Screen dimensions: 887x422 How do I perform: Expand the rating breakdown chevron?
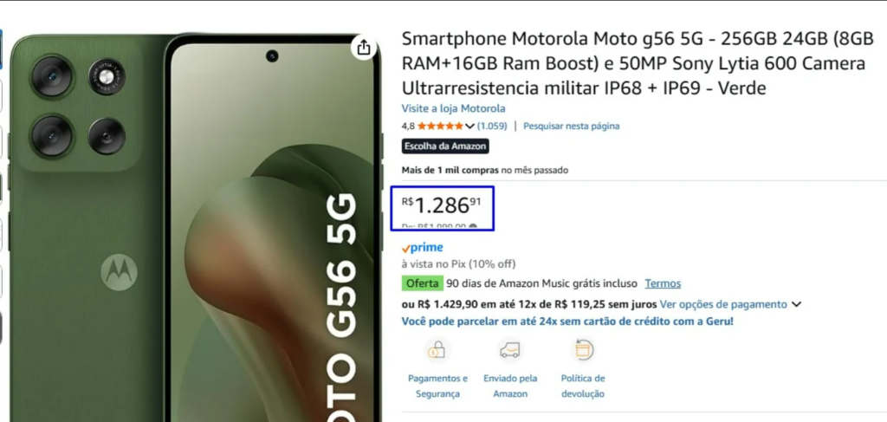click(x=469, y=126)
